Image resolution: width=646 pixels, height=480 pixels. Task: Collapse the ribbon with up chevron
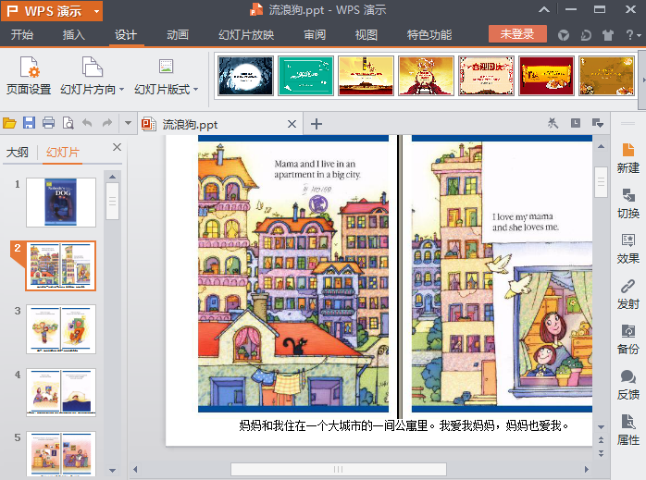[x=544, y=9]
